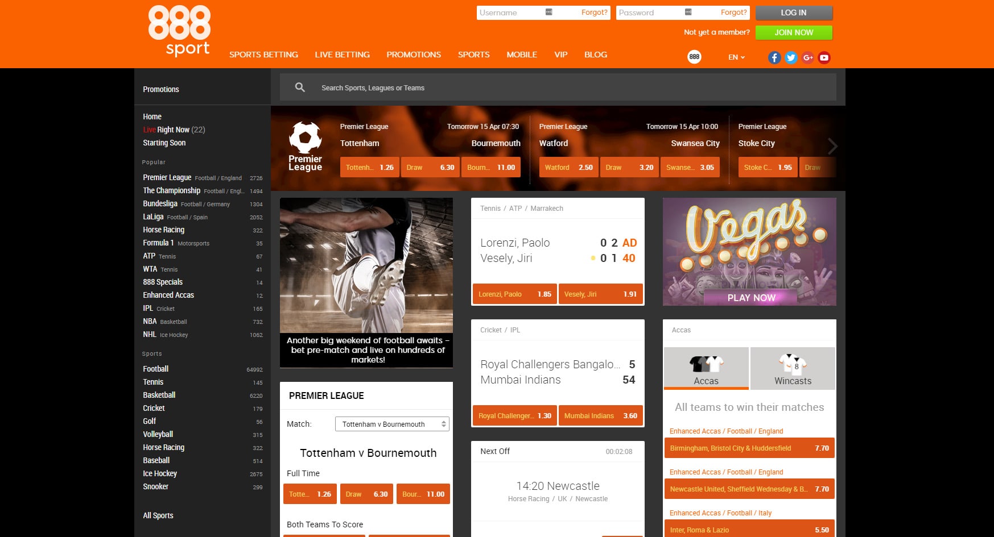The height and width of the screenshot is (537, 994).
Task: Open the Match selector Tottenham v Bournemouth
Action: [x=392, y=424]
